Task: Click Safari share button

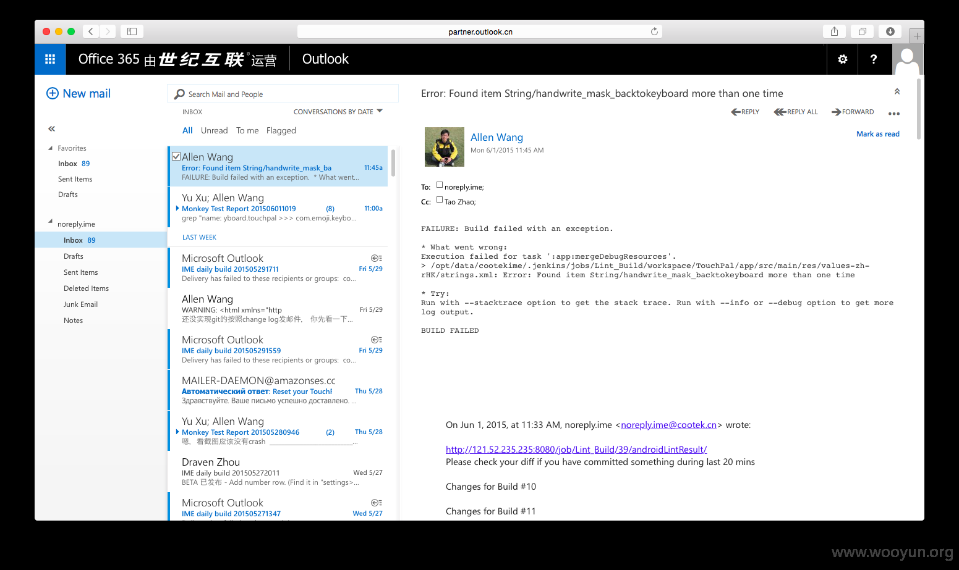Action: coord(834,31)
